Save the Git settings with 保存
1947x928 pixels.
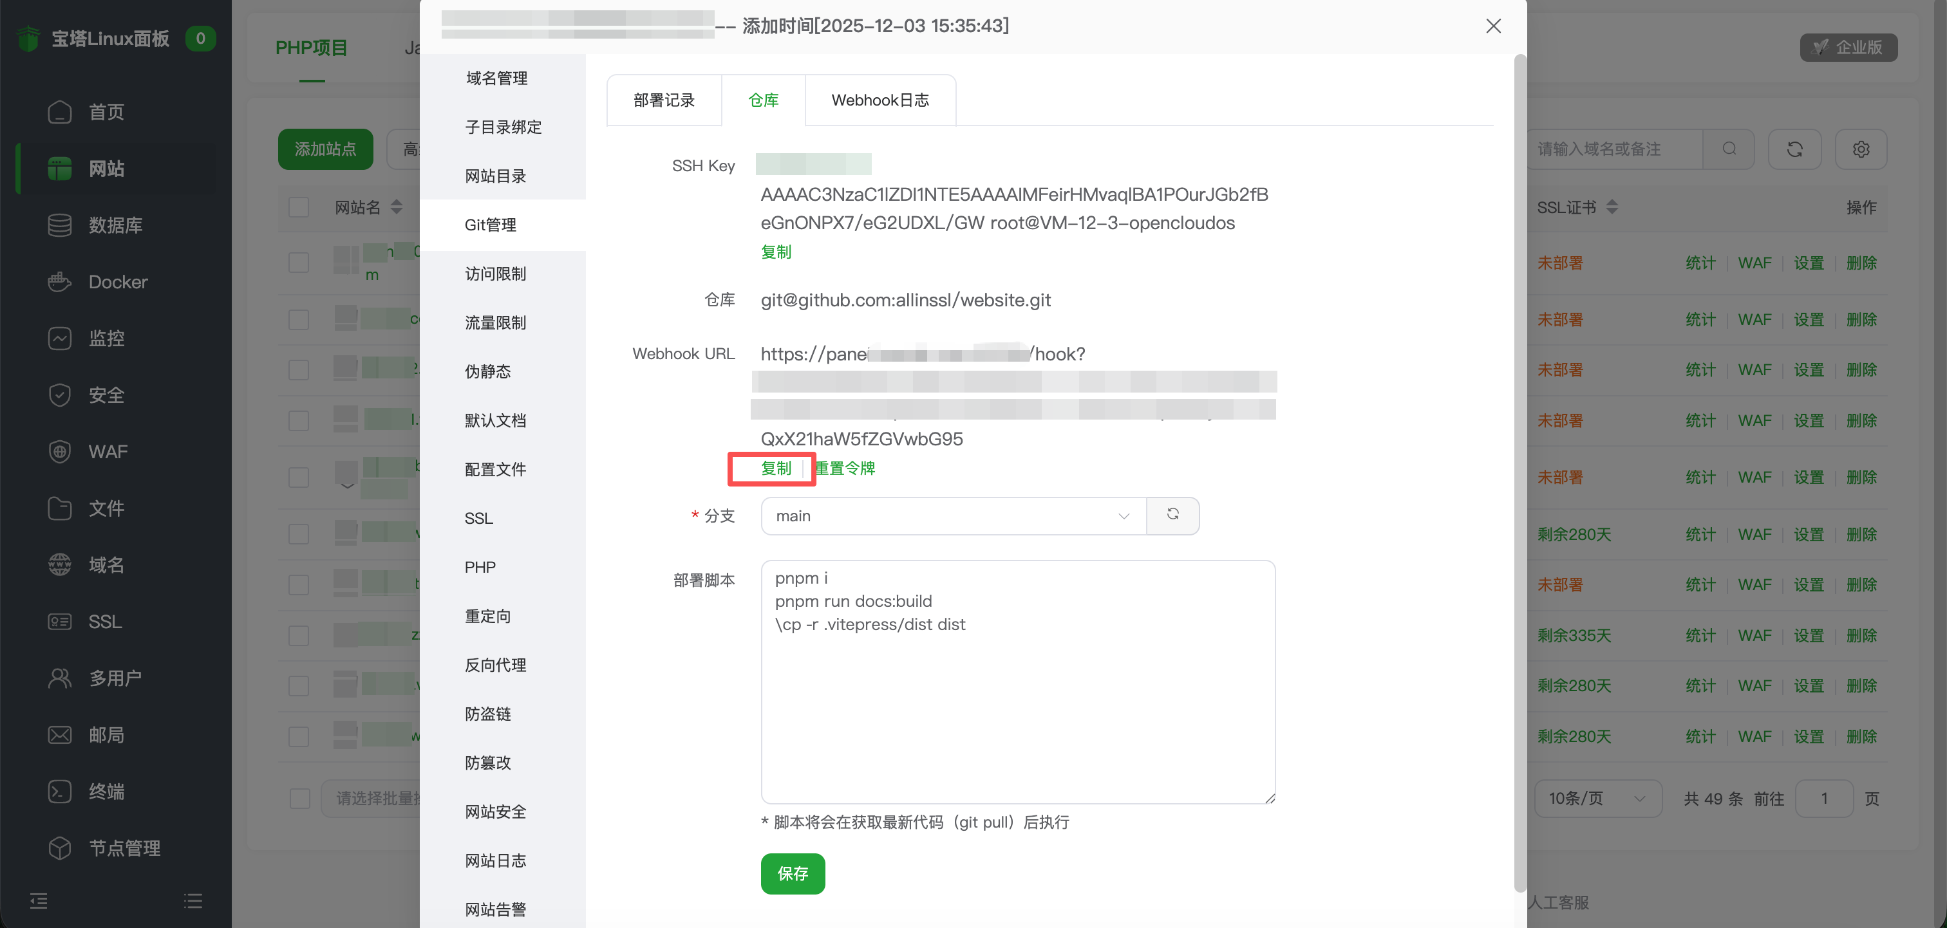[x=792, y=873]
